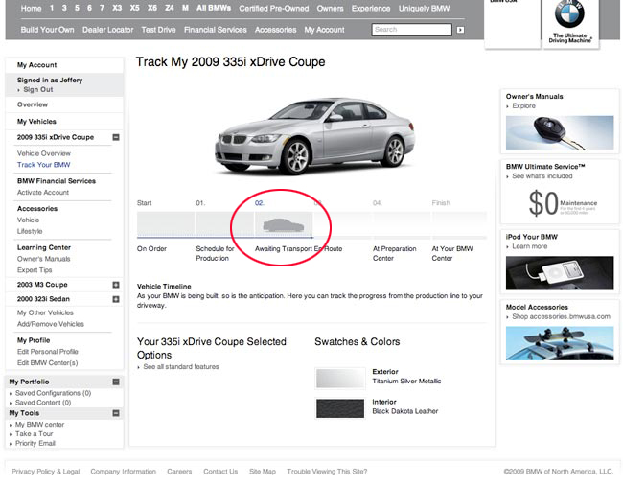
Task: Click the BMW roundel logo
Action: [x=569, y=13]
